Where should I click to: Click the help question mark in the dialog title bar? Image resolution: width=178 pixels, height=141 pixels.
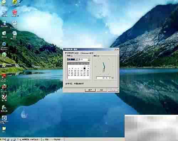coord(115,50)
